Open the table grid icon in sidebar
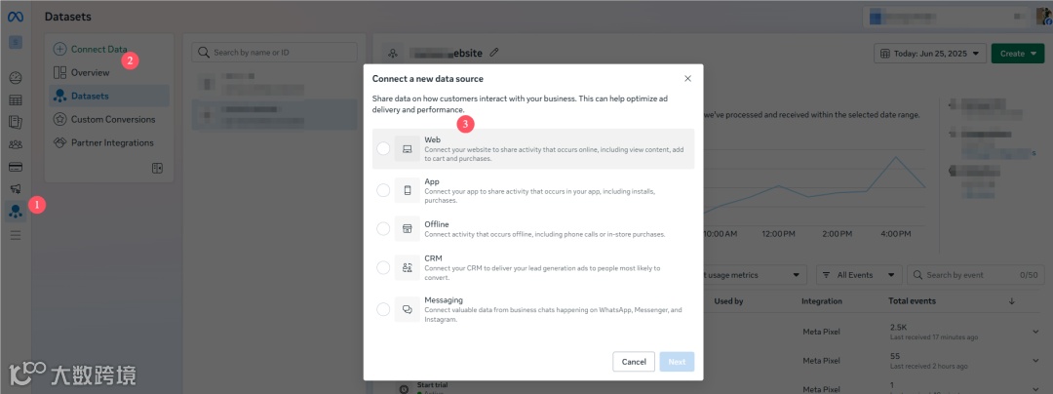Image resolution: width=1053 pixels, height=394 pixels. click(x=16, y=99)
